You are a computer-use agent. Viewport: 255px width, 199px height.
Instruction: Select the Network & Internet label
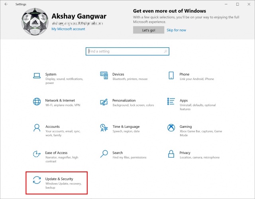pyautogui.click(x=60, y=100)
